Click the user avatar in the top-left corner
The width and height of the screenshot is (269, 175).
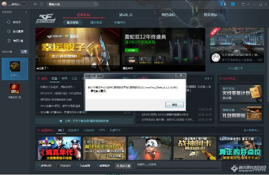coord(4,4)
